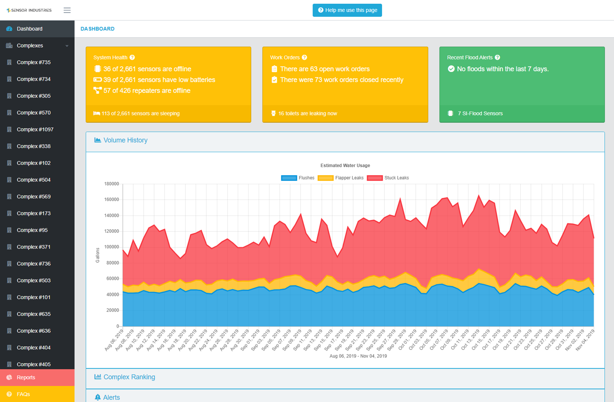Screen dimensions: 614x402
Task: Go to Complex #503
Action: click(x=37, y=280)
